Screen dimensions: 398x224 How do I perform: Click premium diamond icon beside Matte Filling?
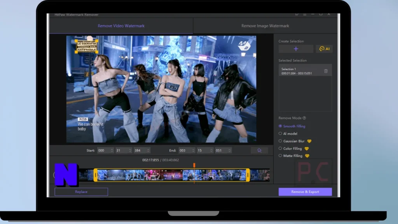(x=307, y=156)
